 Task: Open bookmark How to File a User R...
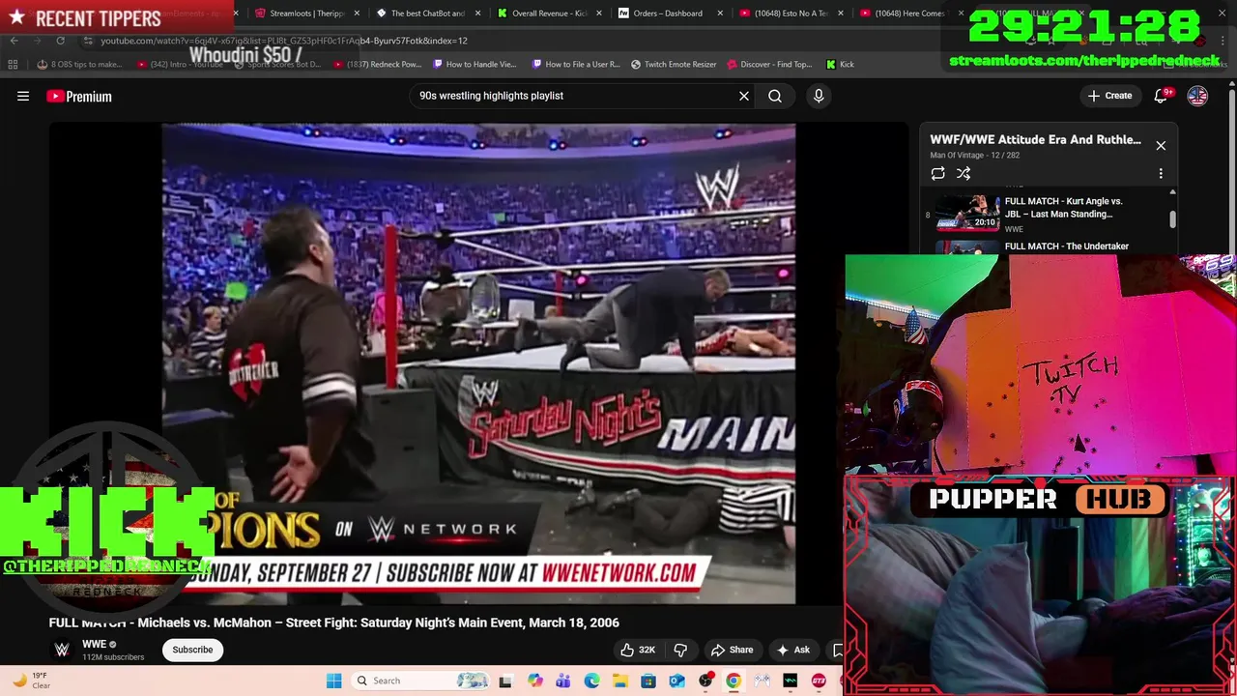[576, 65]
